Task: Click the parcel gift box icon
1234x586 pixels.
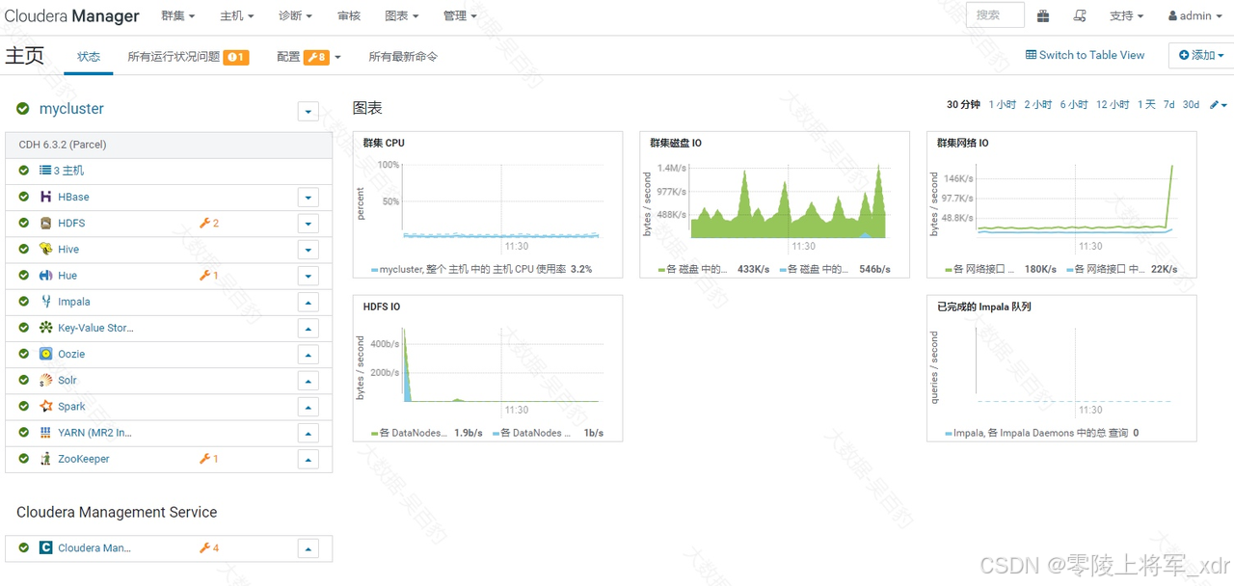Action: click(1043, 15)
